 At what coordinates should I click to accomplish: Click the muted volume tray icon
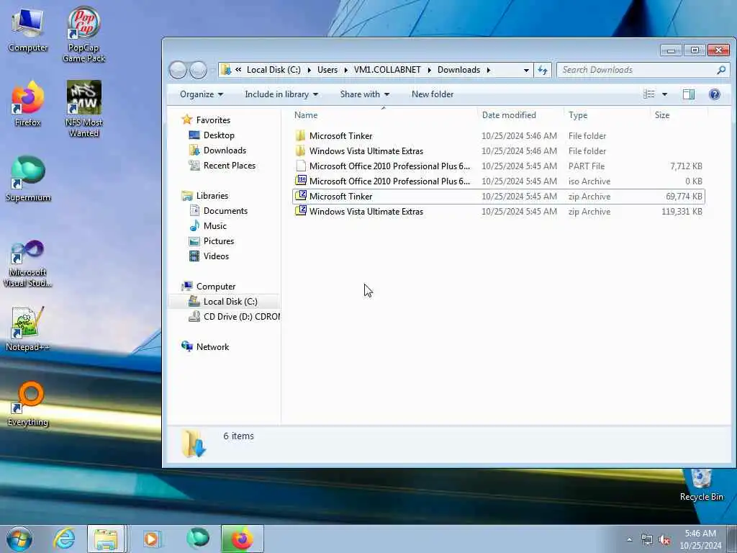coord(664,540)
